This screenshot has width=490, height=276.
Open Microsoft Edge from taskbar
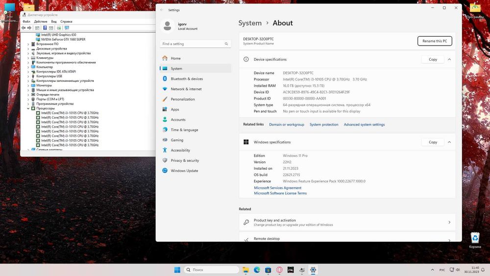coord(257,270)
